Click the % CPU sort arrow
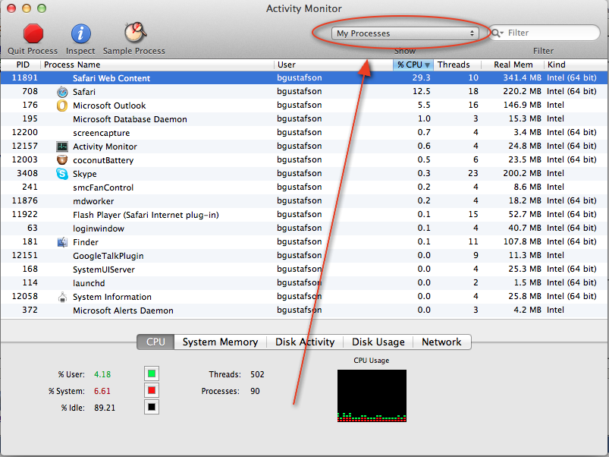Viewport: 609px width, 457px height. (x=427, y=65)
